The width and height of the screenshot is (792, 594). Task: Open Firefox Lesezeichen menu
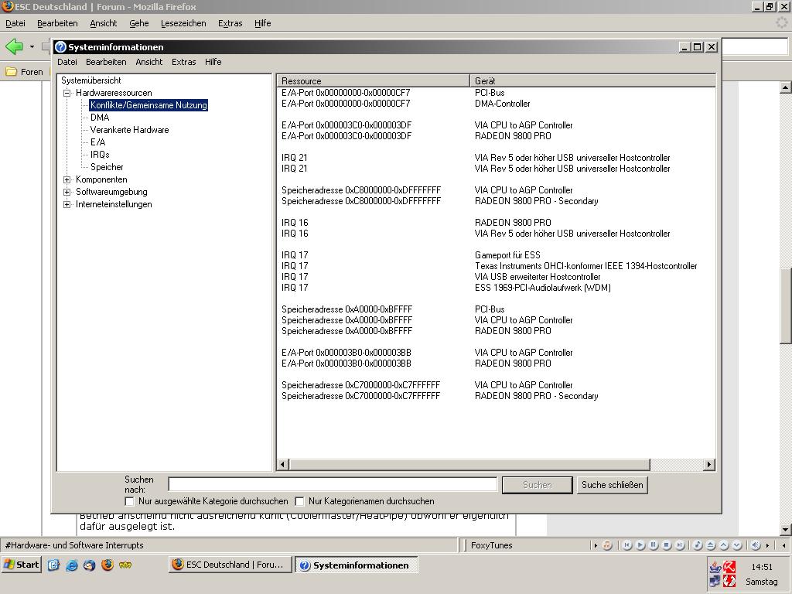tap(183, 23)
